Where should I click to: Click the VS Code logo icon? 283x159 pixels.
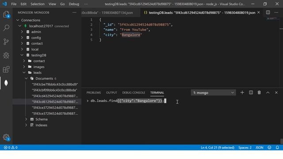pyautogui.click(x=4, y=4)
